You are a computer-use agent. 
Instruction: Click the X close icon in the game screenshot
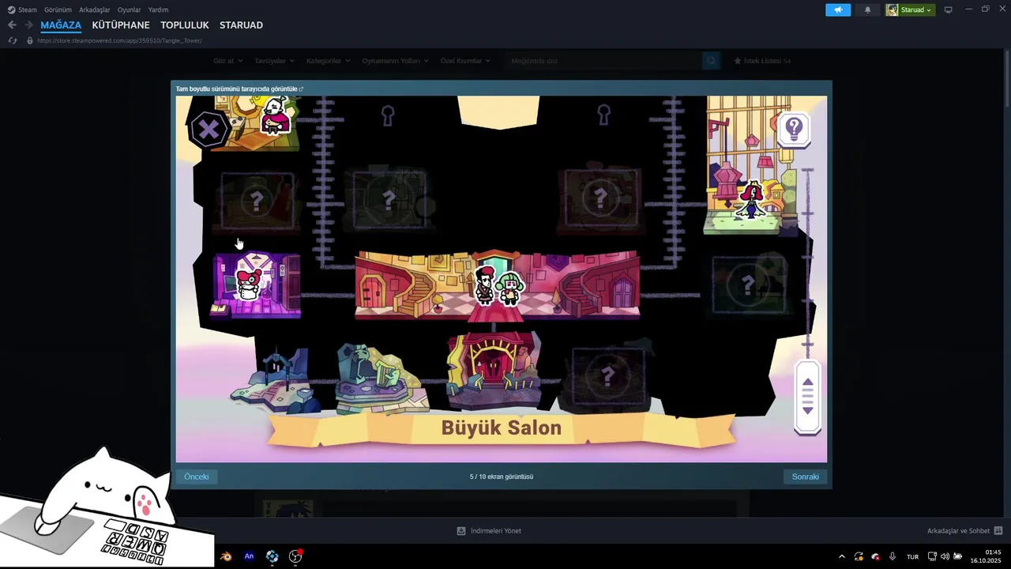209,130
